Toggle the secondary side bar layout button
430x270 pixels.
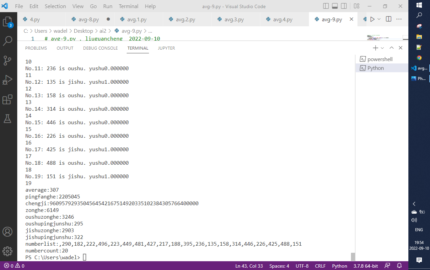point(344,6)
